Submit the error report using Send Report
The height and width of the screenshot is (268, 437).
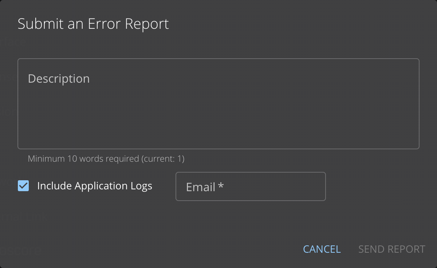point(391,249)
